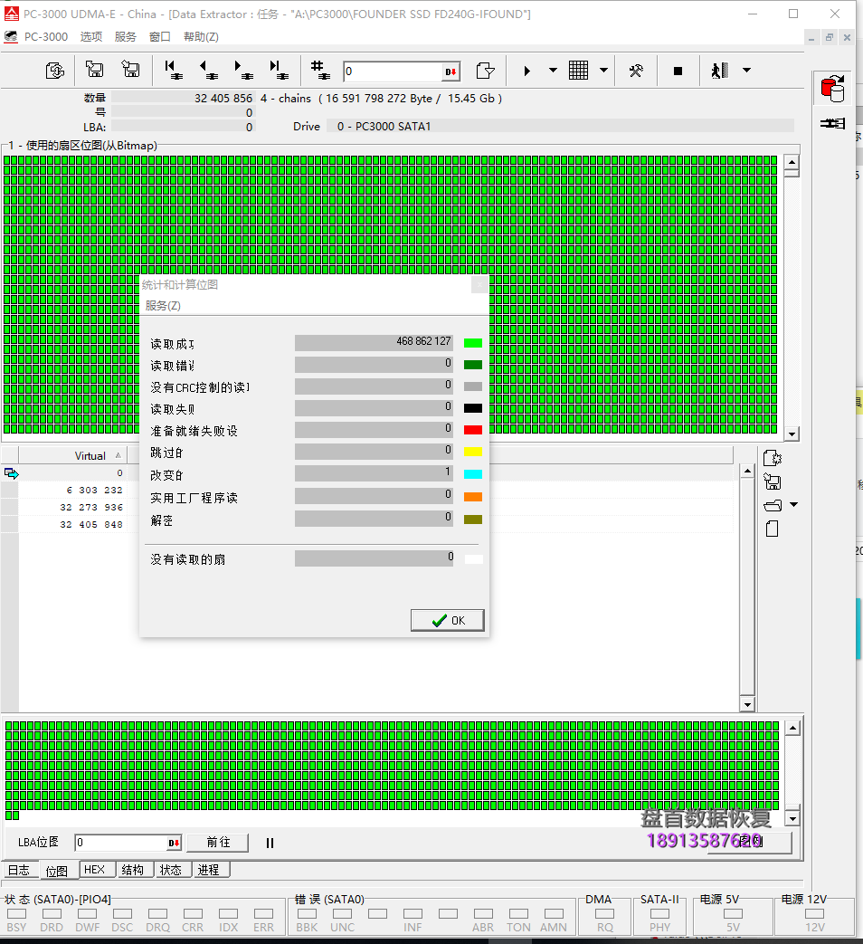Switch to the HEX tab
The width and height of the screenshot is (863, 944).
point(96,869)
